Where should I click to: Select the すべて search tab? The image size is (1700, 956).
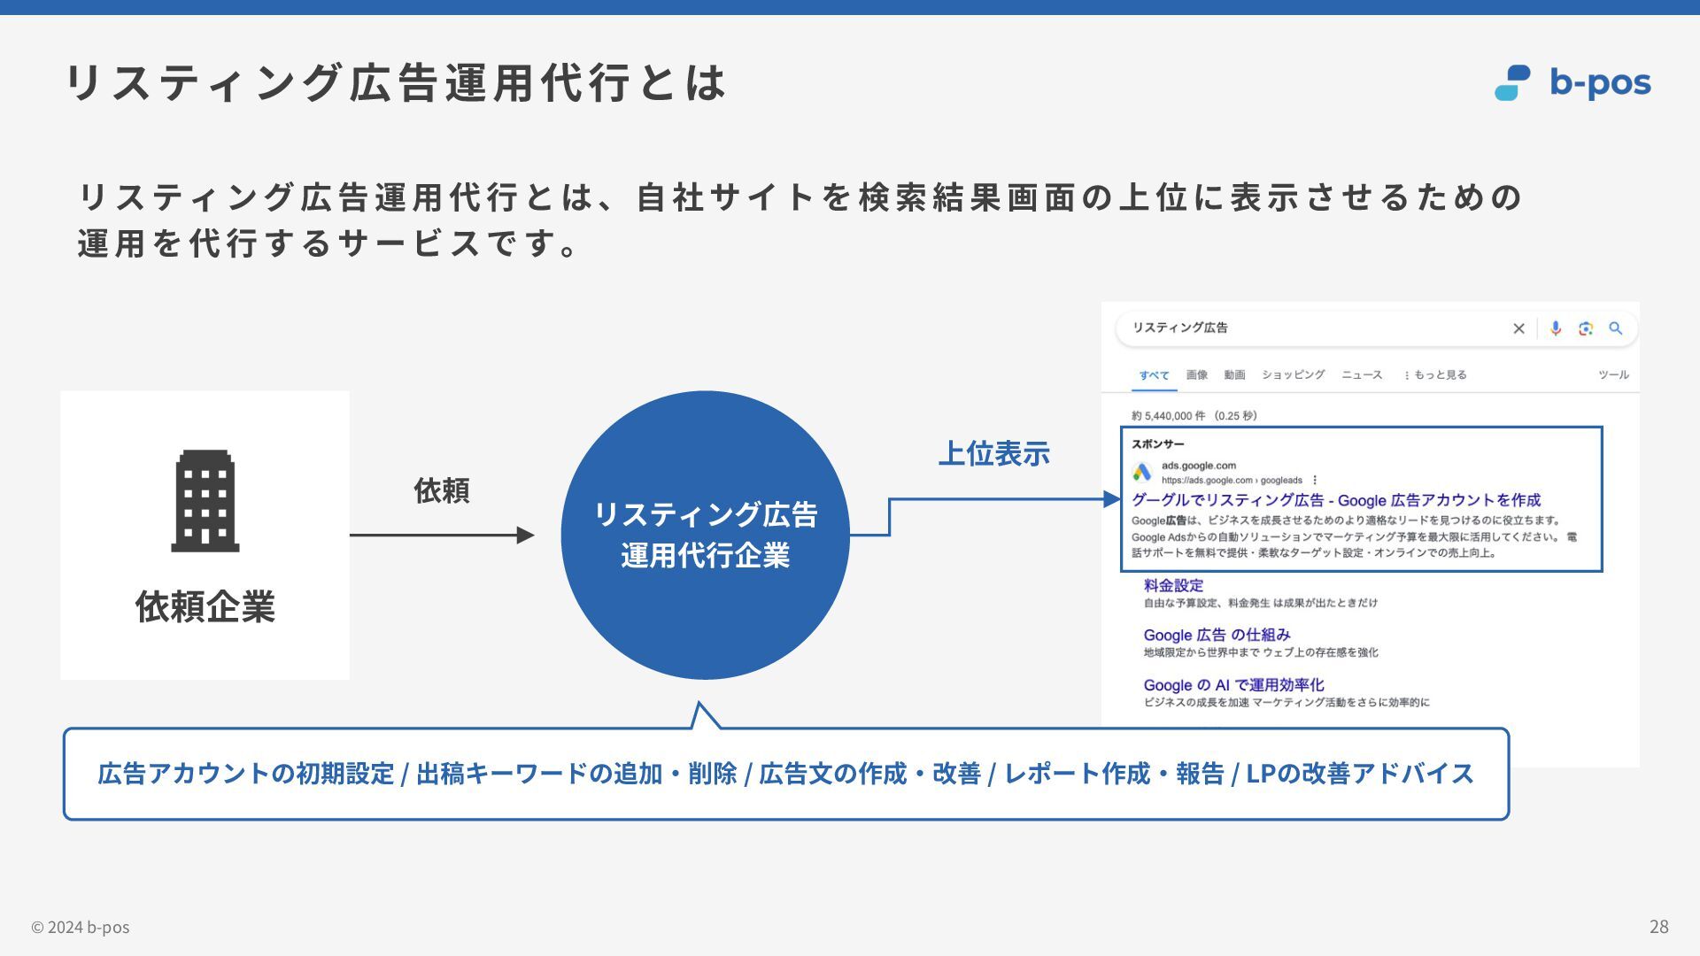[1154, 375]
